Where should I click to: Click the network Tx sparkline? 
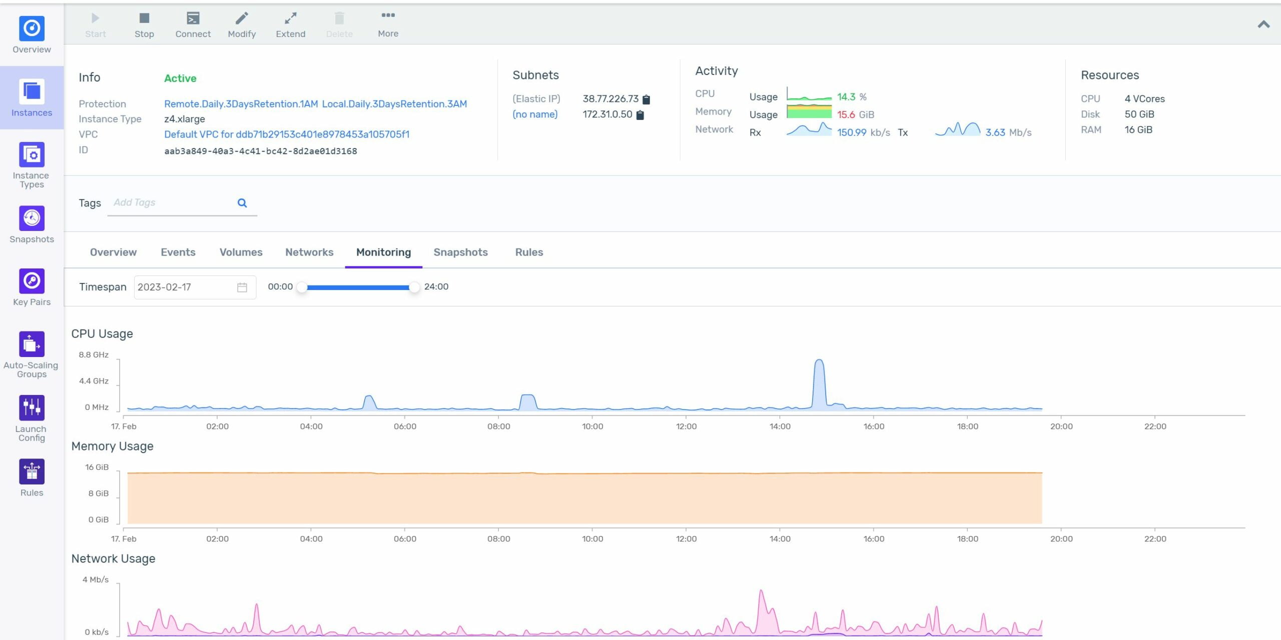(x=957, y=129)
